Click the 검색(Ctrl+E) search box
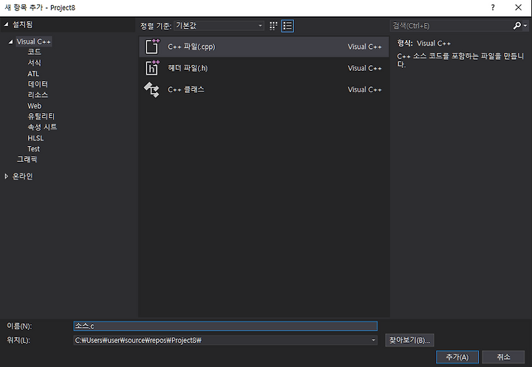Image resolution: width=532 pixels, height=367 pixels. 451,25
